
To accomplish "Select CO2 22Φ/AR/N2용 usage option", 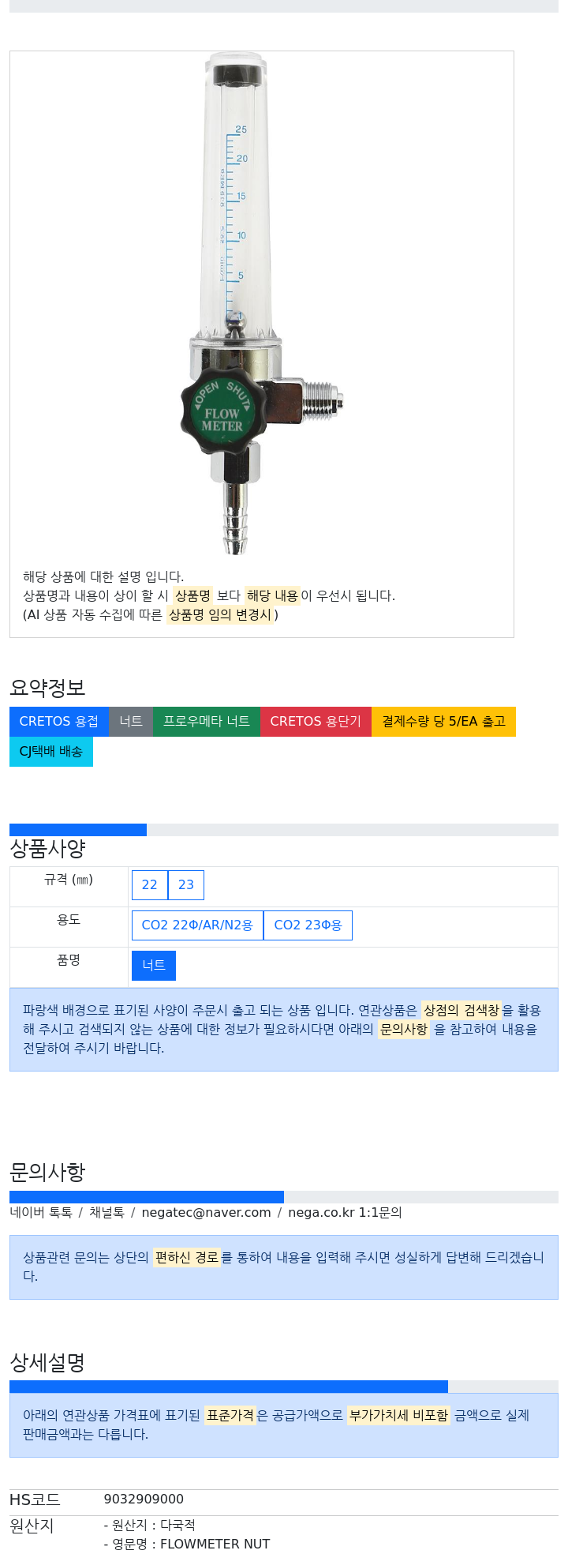I will (197, 925).
